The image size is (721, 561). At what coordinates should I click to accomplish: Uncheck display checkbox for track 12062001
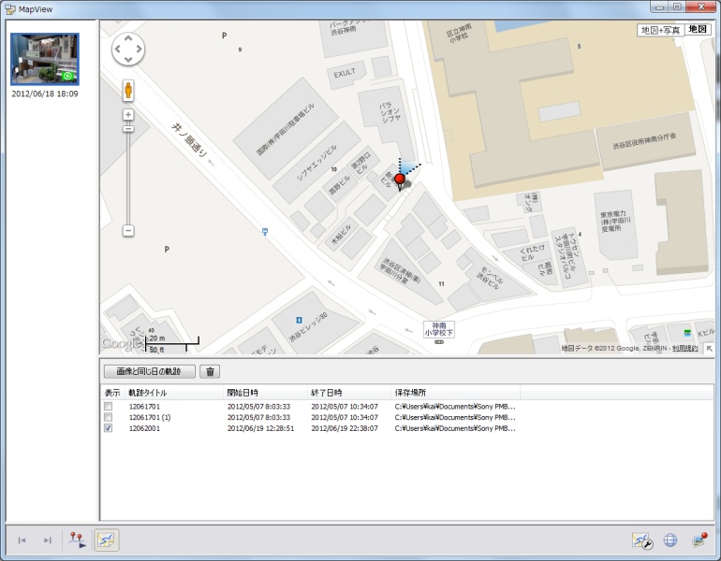tap(108, 428)
